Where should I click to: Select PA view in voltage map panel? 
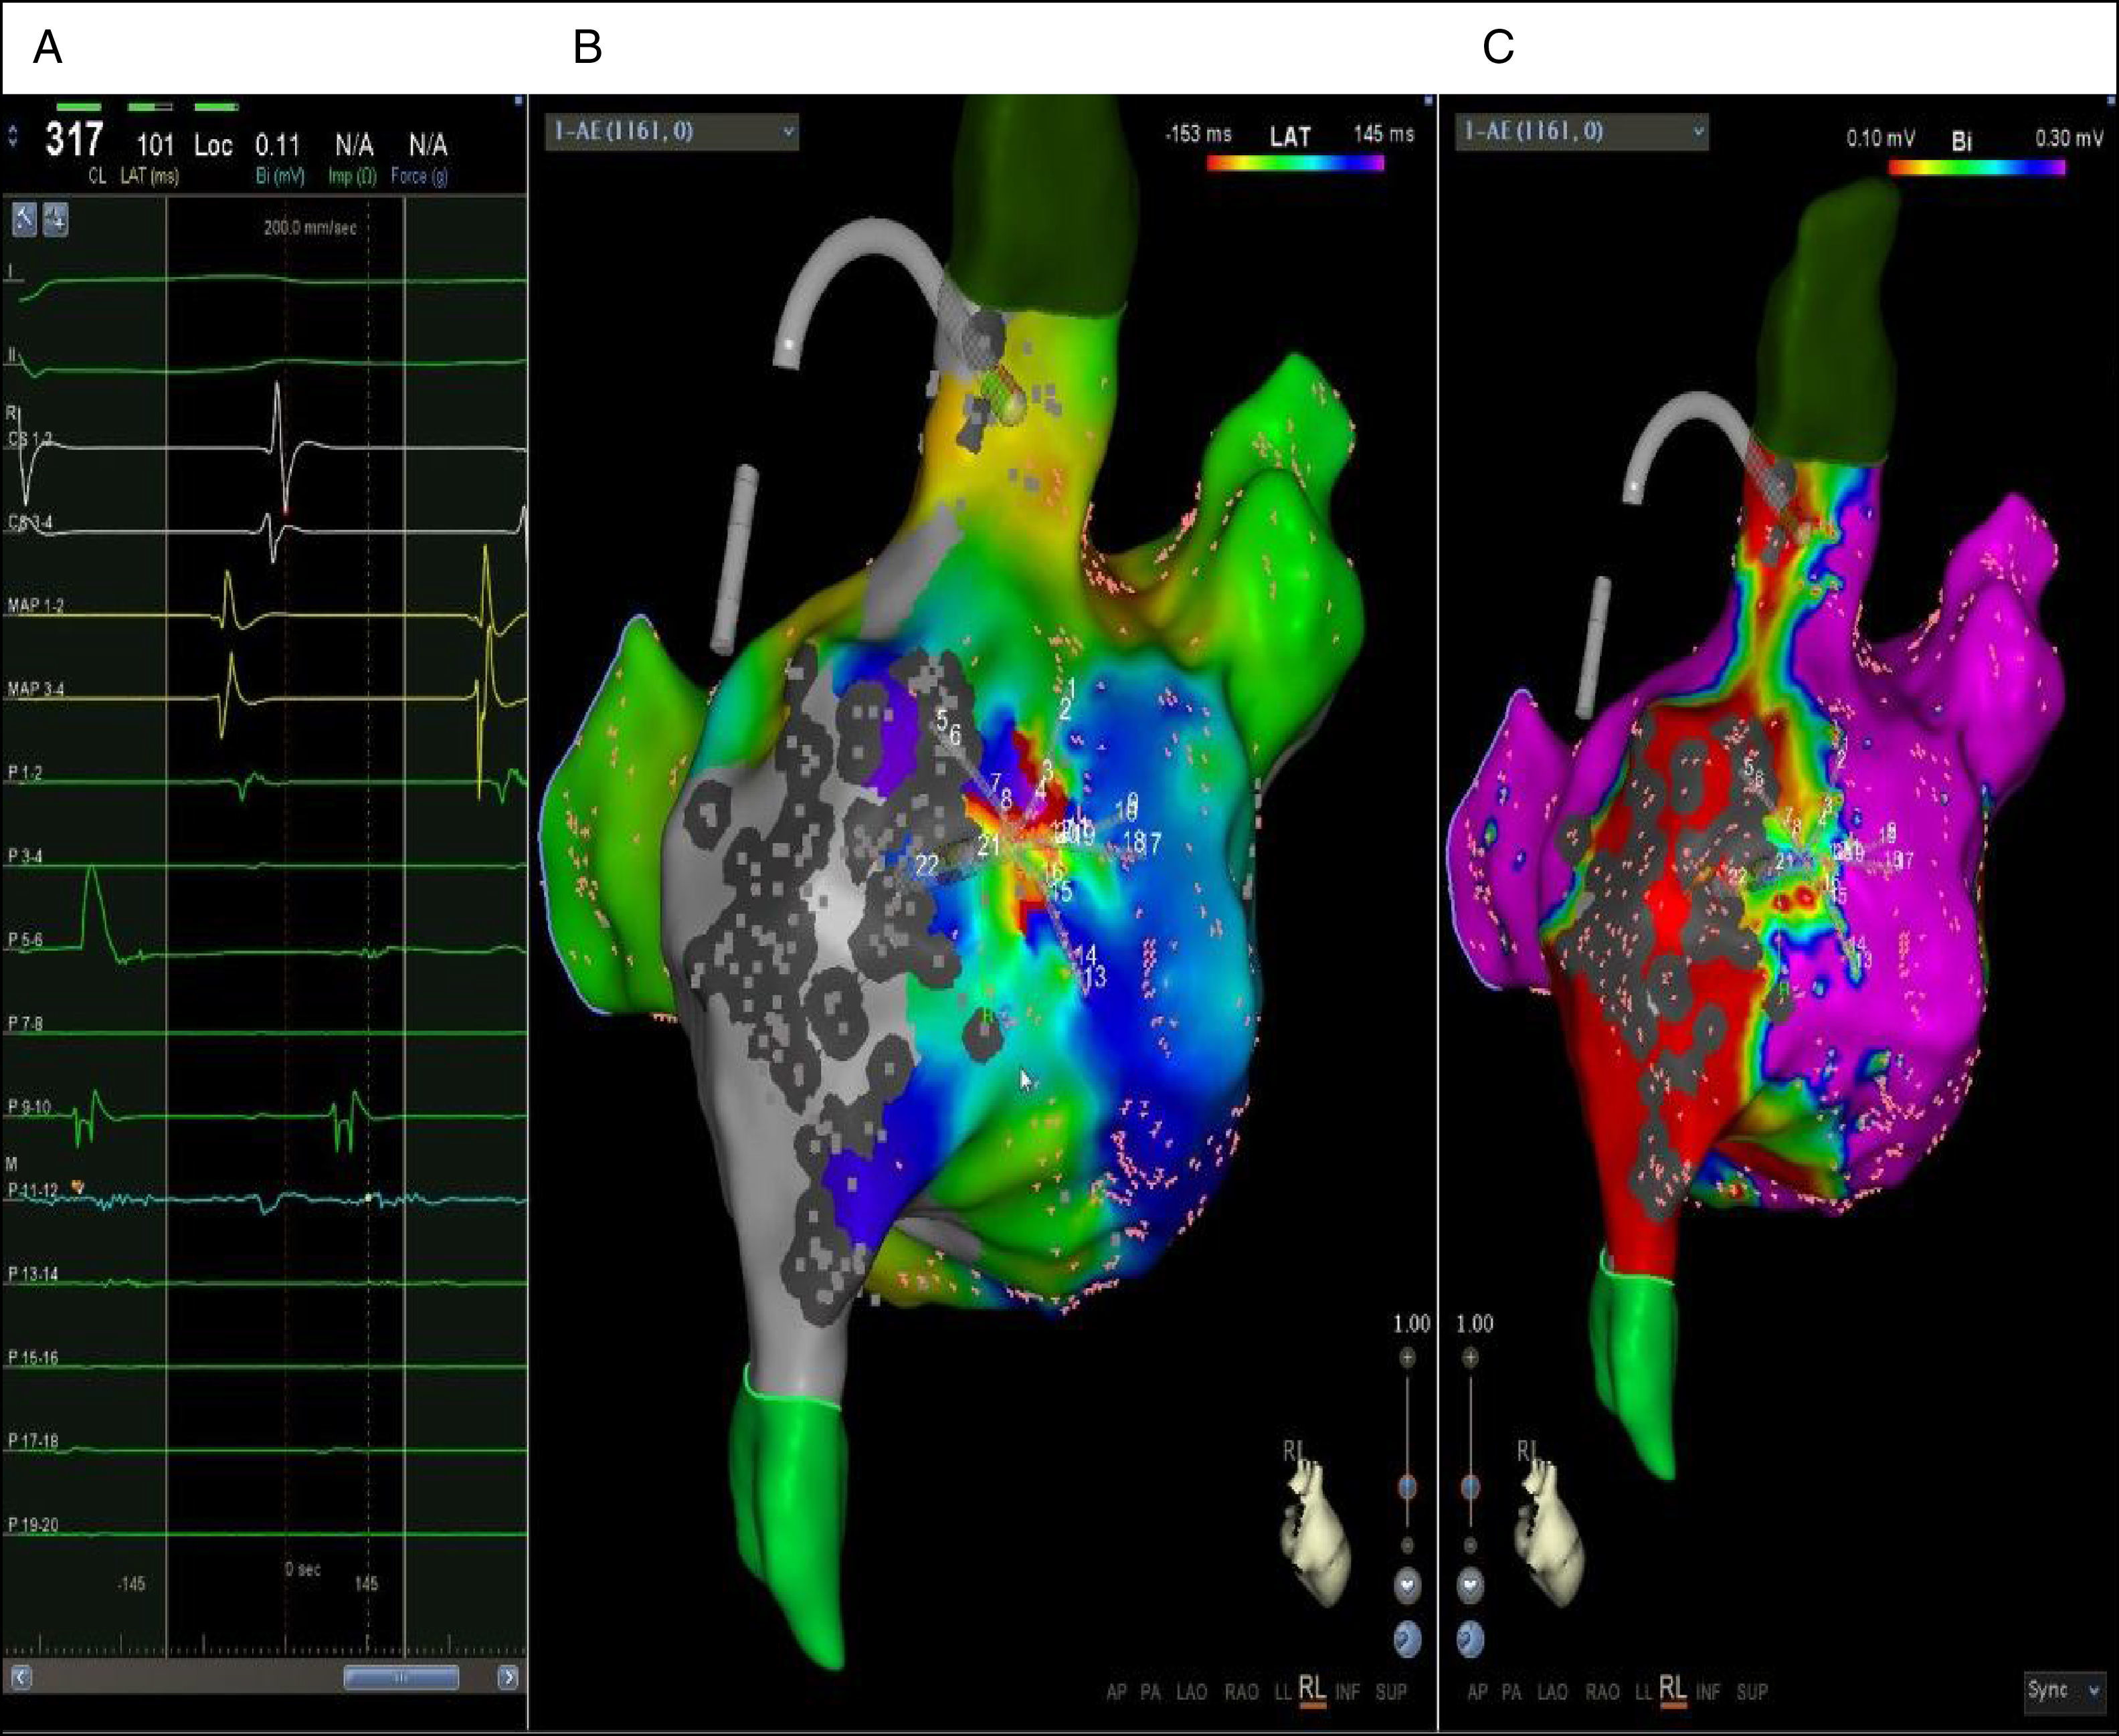click(x=1511, y=1691)
